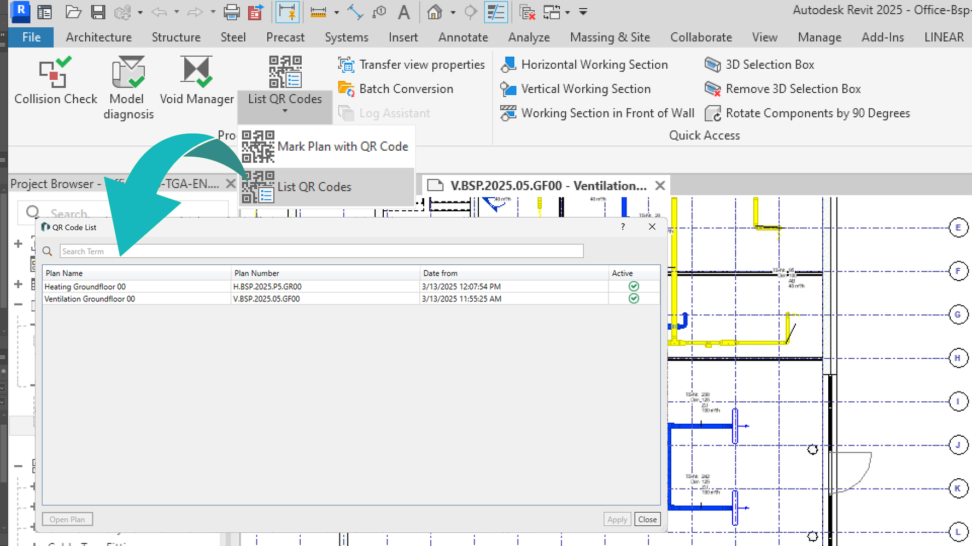Viewport: 972px width, 546px height.
Task: Click the Open folder icon in quick access toolbar
Action: [73, 12]
